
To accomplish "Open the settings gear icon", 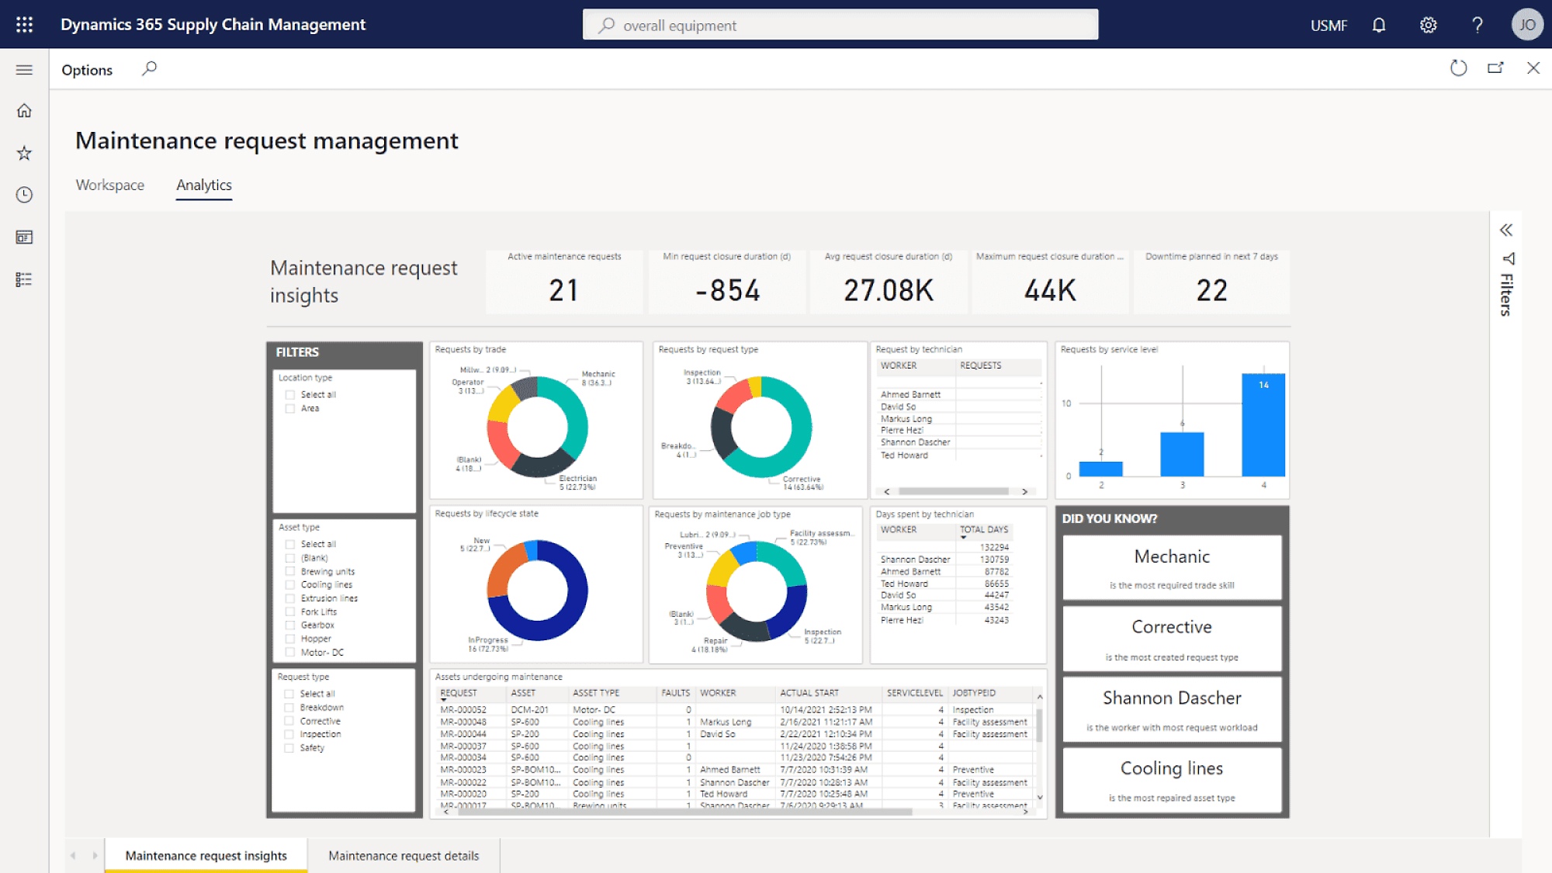I will tap(1427, 25).
